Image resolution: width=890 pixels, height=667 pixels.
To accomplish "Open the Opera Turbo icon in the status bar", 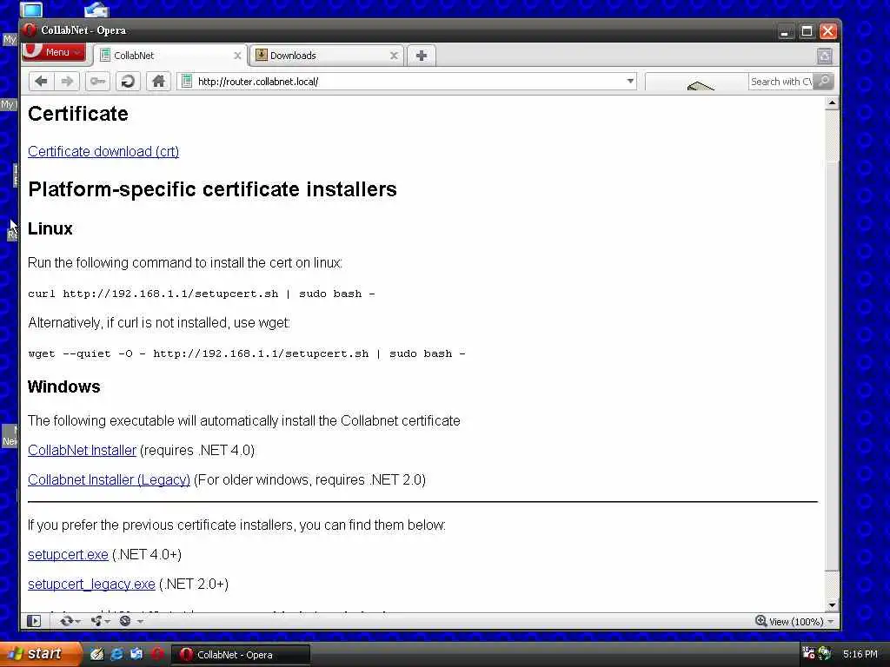I will pyautogui.click(x=125, y=621).
